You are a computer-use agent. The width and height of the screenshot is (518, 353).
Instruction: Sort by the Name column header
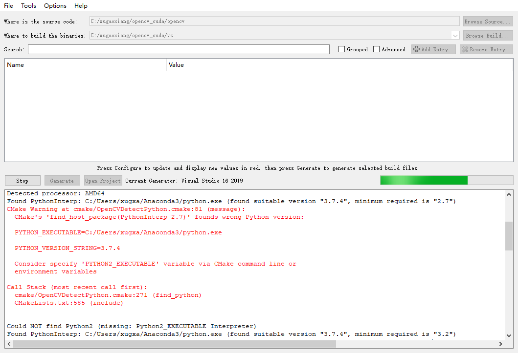pyautogui.click(x=86, y=65)
